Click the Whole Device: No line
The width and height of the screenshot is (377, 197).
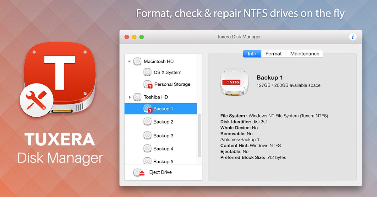tap(239, 128)
